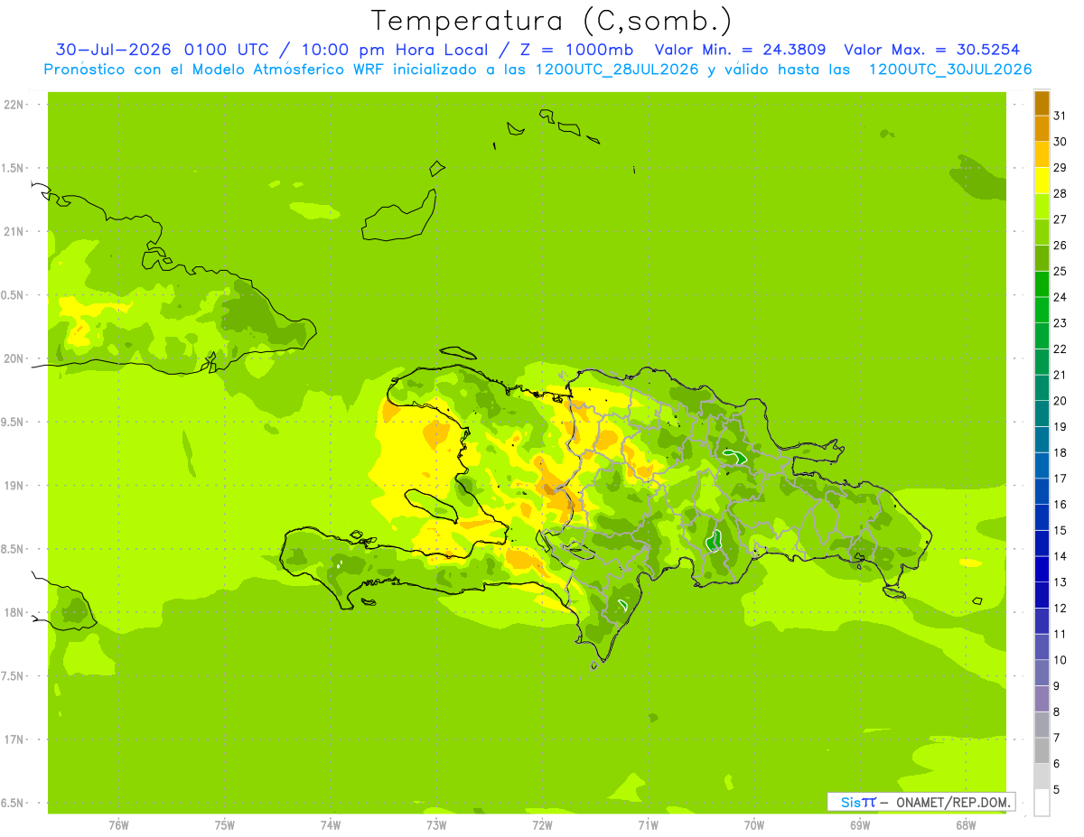Pick the yellow swatch between 28 and 29
The height and width of the screenshot is (837, 1084).
tap(1042, 181)
